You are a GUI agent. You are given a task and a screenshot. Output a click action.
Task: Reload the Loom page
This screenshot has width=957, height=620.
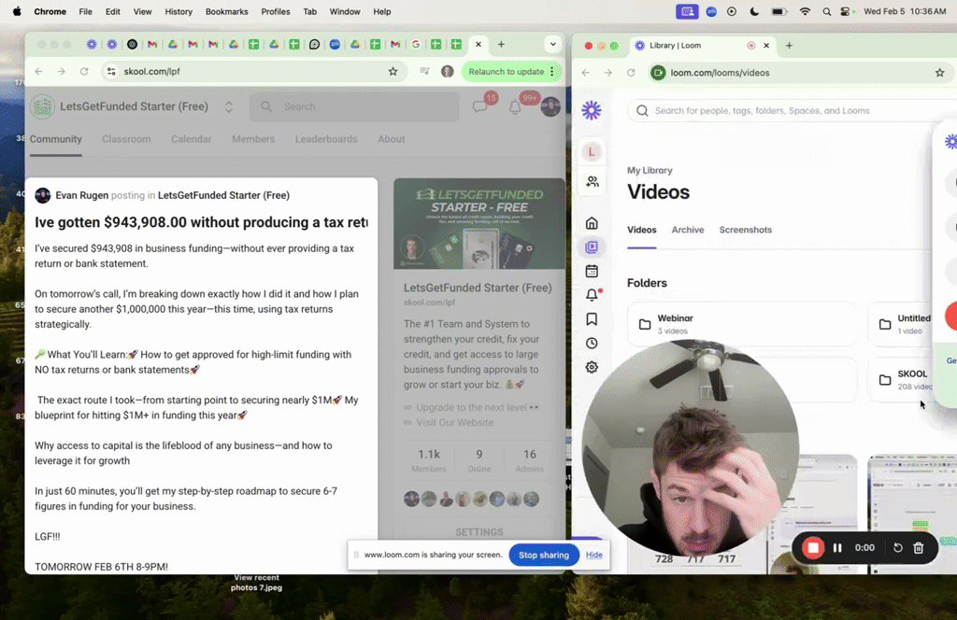[x=631, y=73]
